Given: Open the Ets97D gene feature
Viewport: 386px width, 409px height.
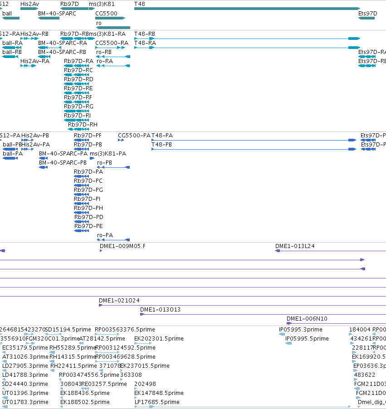Looking at the screenshot, I should tap(366, 18).
